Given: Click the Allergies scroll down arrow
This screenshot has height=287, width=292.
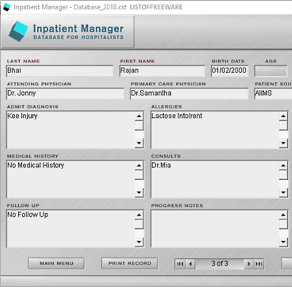Looking at the screenshot, I should [284, 143].
